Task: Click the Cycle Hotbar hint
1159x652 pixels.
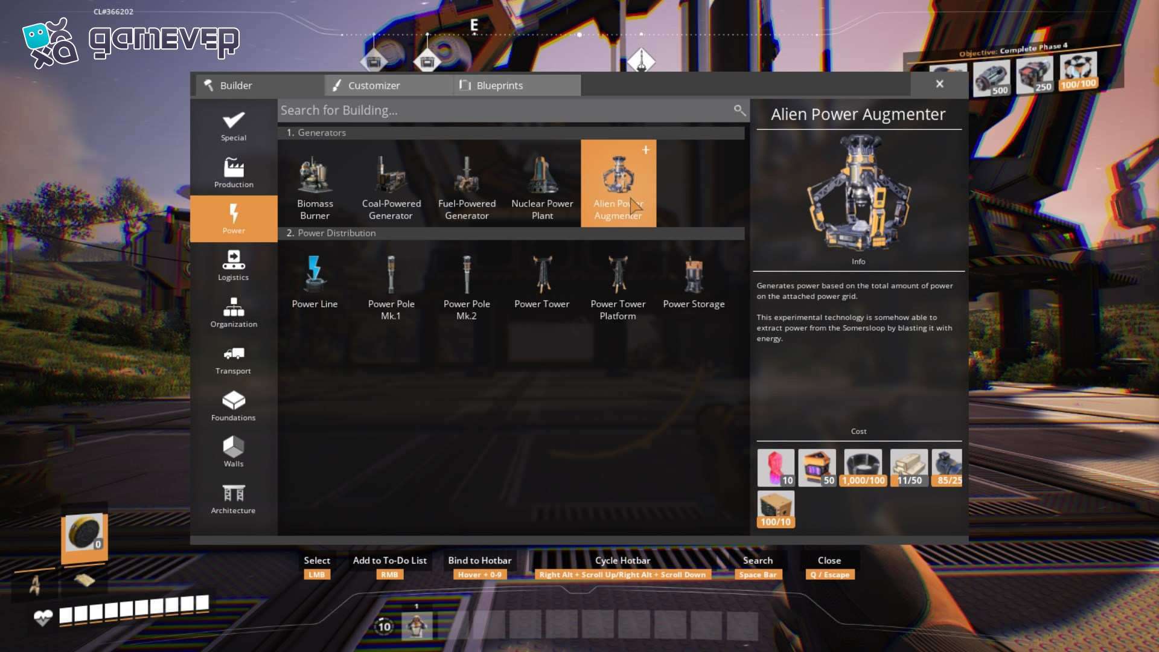Action: 622,567
